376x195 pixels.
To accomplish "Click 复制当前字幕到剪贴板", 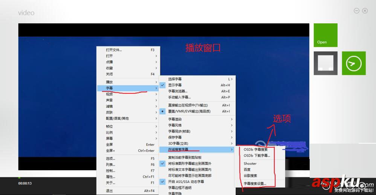I will pyautogui.click(x=198, y=157).
